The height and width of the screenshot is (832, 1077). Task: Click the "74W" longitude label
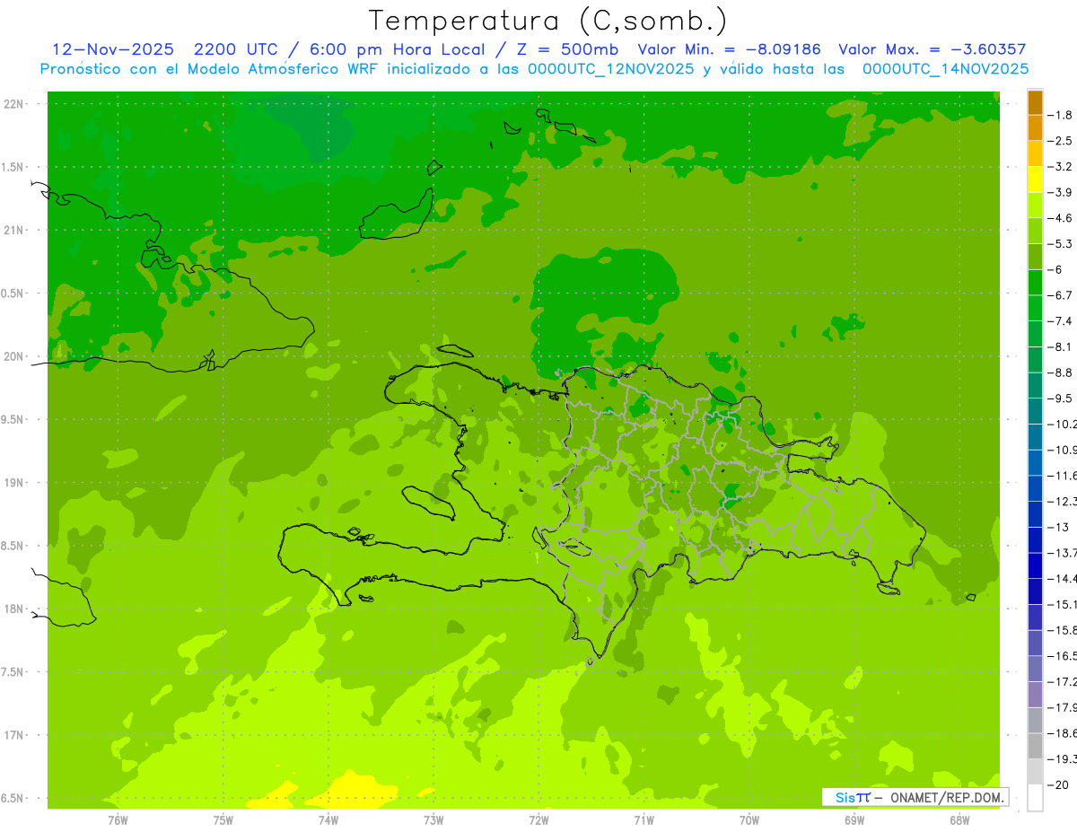(328, 820)
